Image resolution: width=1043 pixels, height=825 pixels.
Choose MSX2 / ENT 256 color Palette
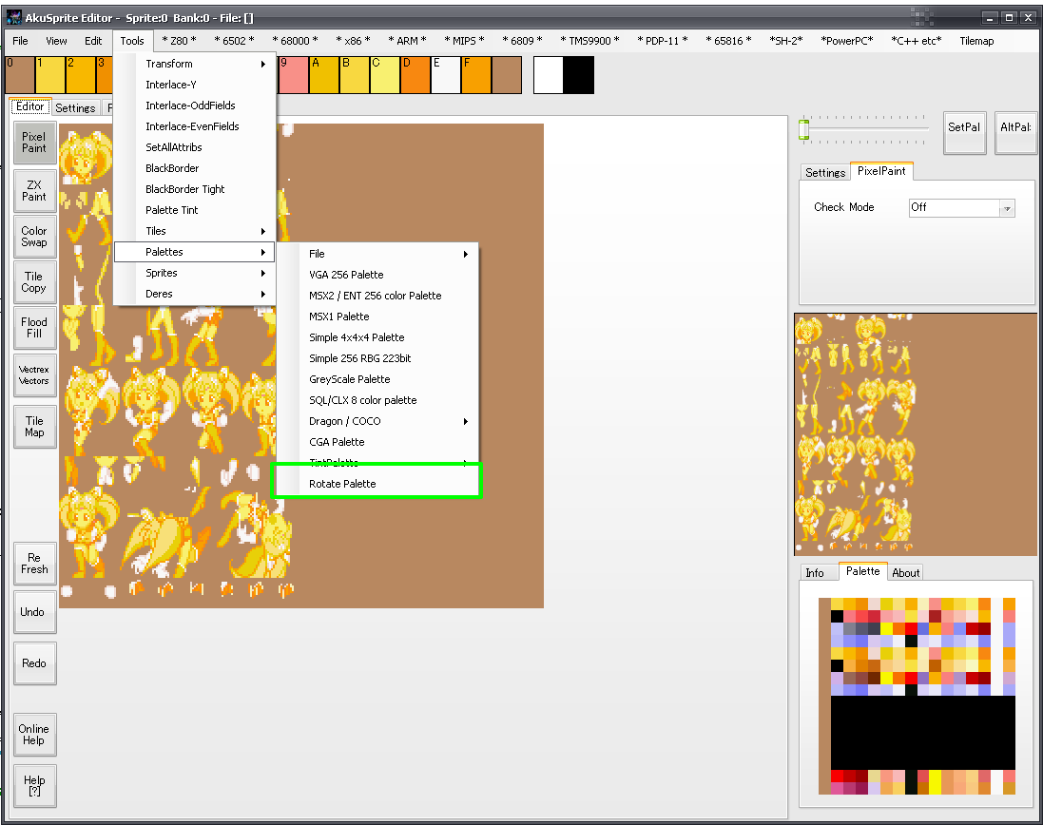[x=377, y=296]
